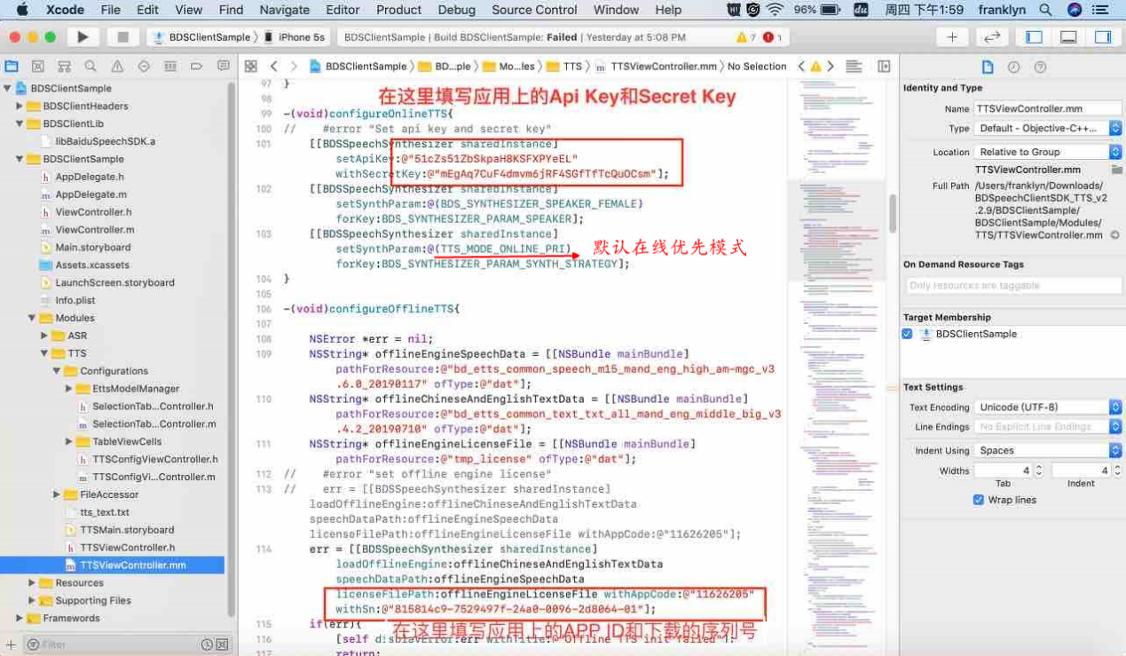1126x656 pixels.
Task: Expand the Frameworks group
Action: pos(20,618)
